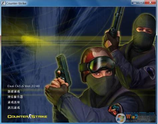This screenshot has height=124, width=158.
Task: Close the Counter-Strike window with the red X
Action: (150, 2)
